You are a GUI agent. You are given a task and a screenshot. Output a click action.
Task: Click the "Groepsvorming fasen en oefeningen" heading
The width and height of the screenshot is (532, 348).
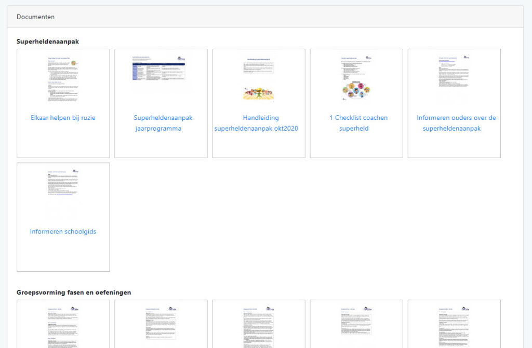point(74,293)
